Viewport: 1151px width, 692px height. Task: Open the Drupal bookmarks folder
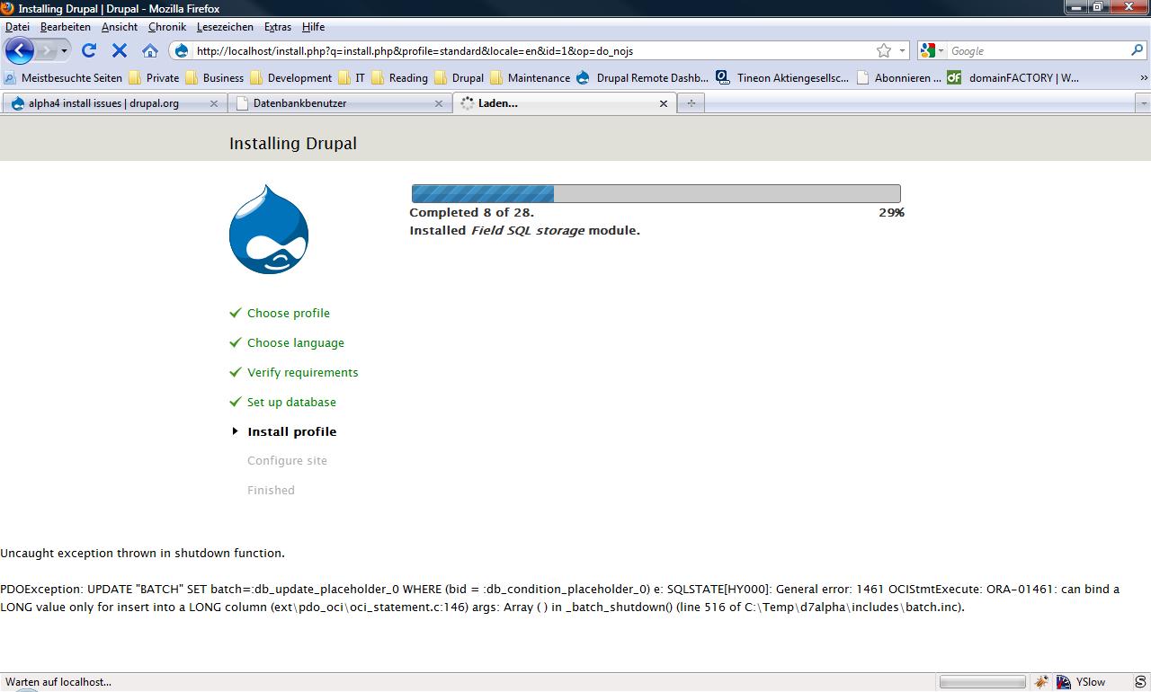click(459, 78)
